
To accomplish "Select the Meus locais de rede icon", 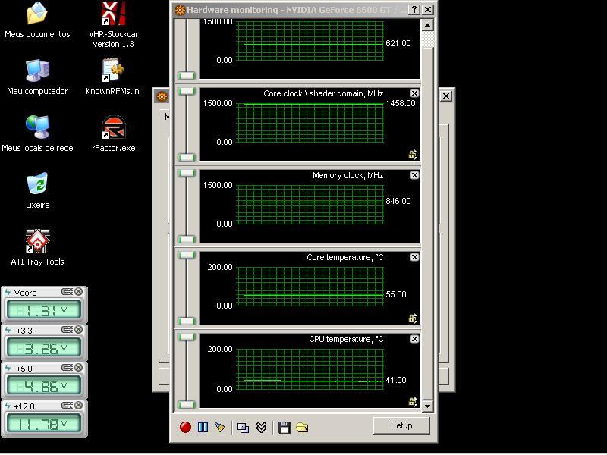I will coord(37,134).
